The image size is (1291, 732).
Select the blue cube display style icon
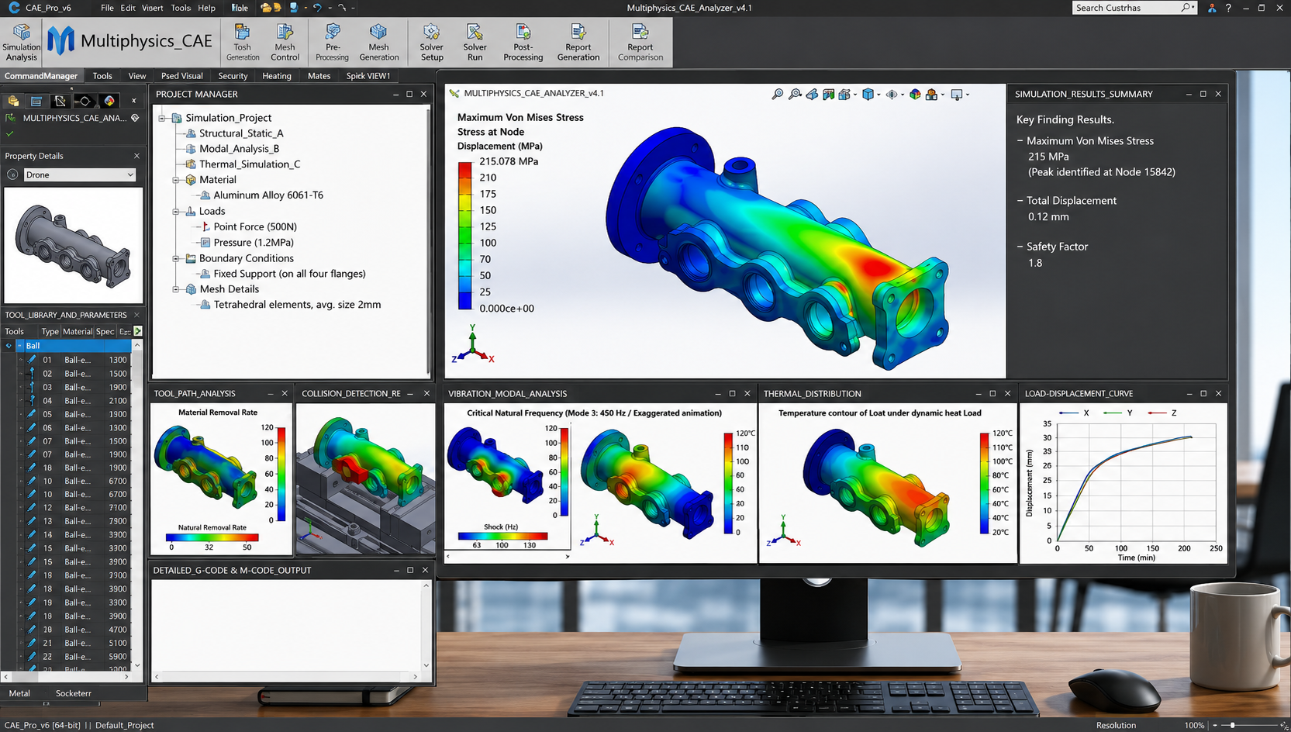click(x=868, y=94)
